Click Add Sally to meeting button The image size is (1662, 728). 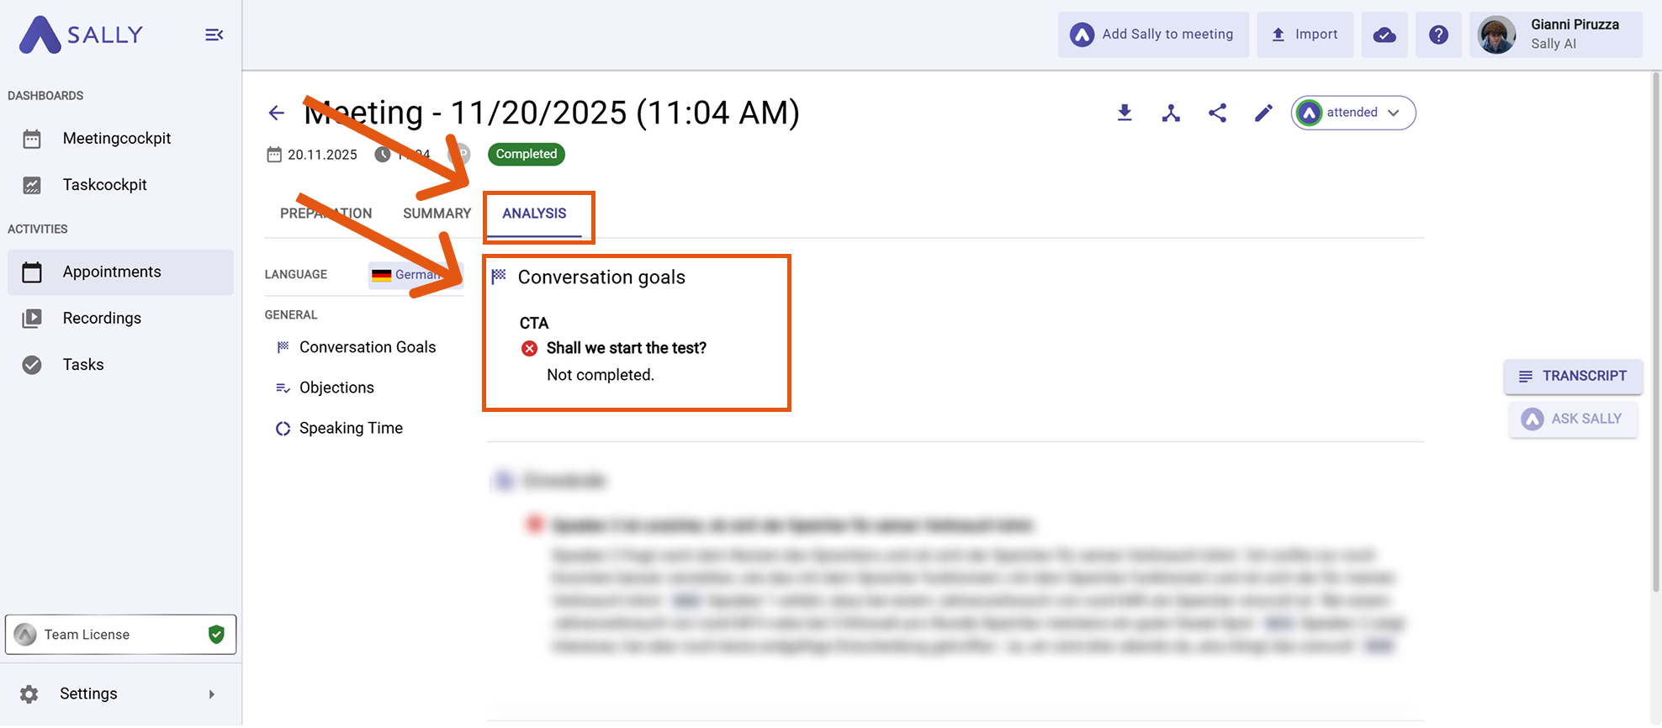click(1152, 34)
